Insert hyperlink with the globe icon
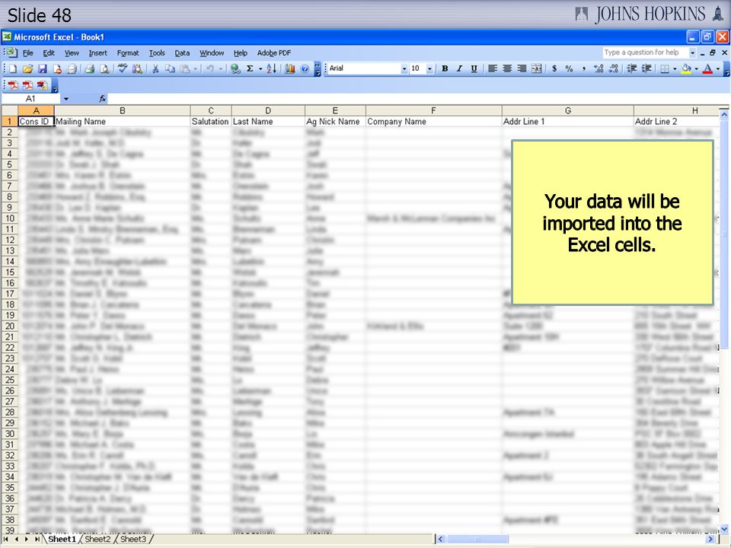 tap(235, 69)
